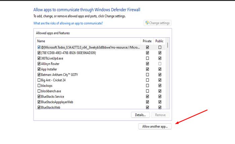Open the risks of allowing an app link

click(68, 23)
